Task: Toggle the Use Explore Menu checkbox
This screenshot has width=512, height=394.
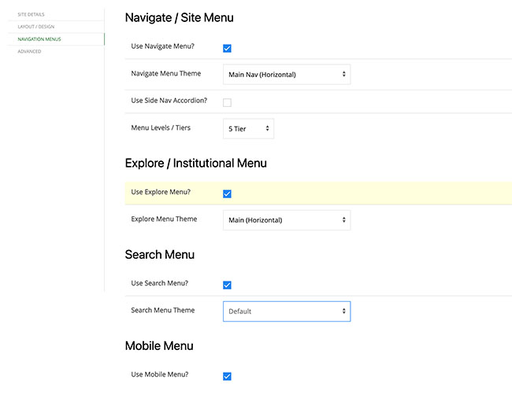Action: [227, 193]
